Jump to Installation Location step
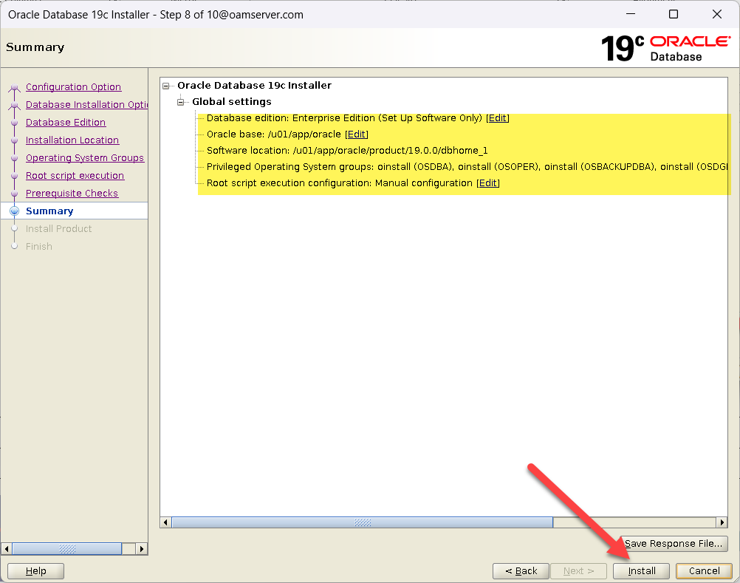Image resolution: width=740 pixels, height=583 pixels. 72,140
